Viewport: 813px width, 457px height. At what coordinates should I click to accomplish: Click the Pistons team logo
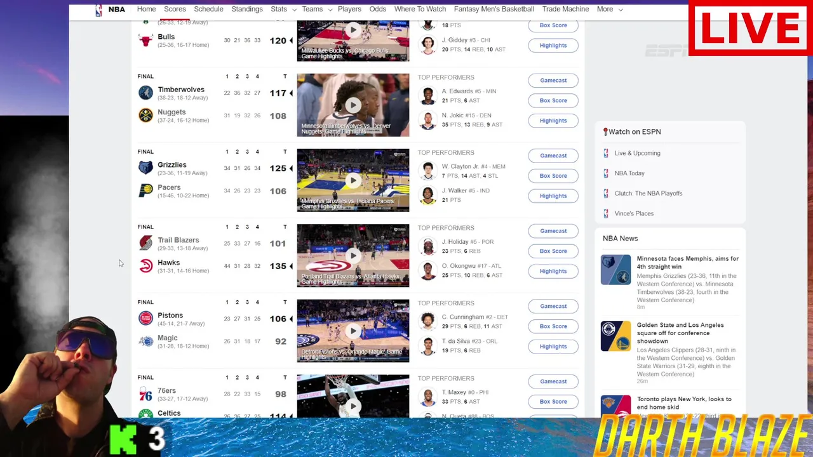pos(145,319)
